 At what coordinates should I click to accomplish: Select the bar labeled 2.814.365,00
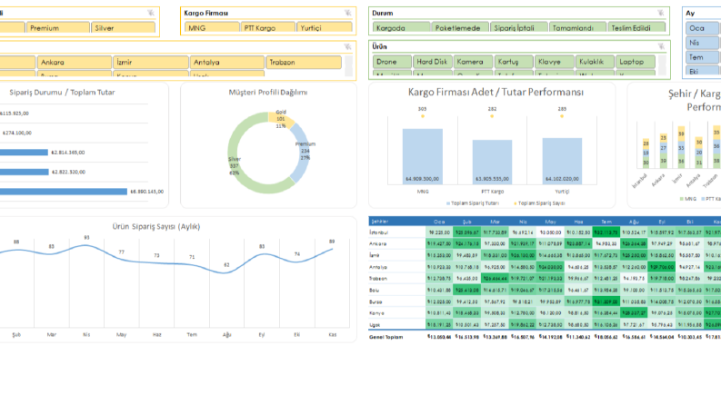(x=24, y=152)
